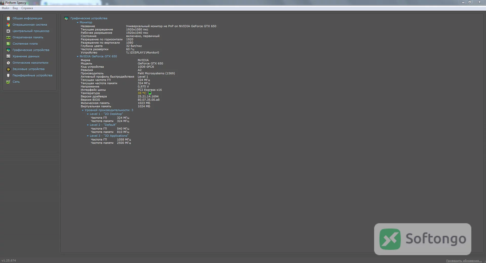Viewport: 486px width, 263px height.
Task: Click the Хранение данных disk icon
Action: coord(8,57)
